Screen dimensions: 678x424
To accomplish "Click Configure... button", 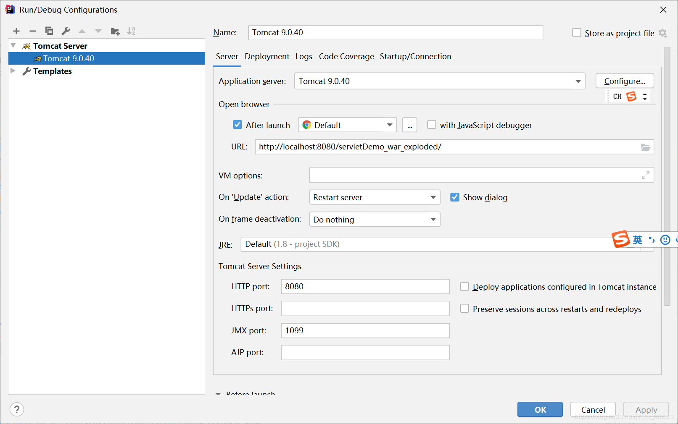I will [x=625, y=81].
